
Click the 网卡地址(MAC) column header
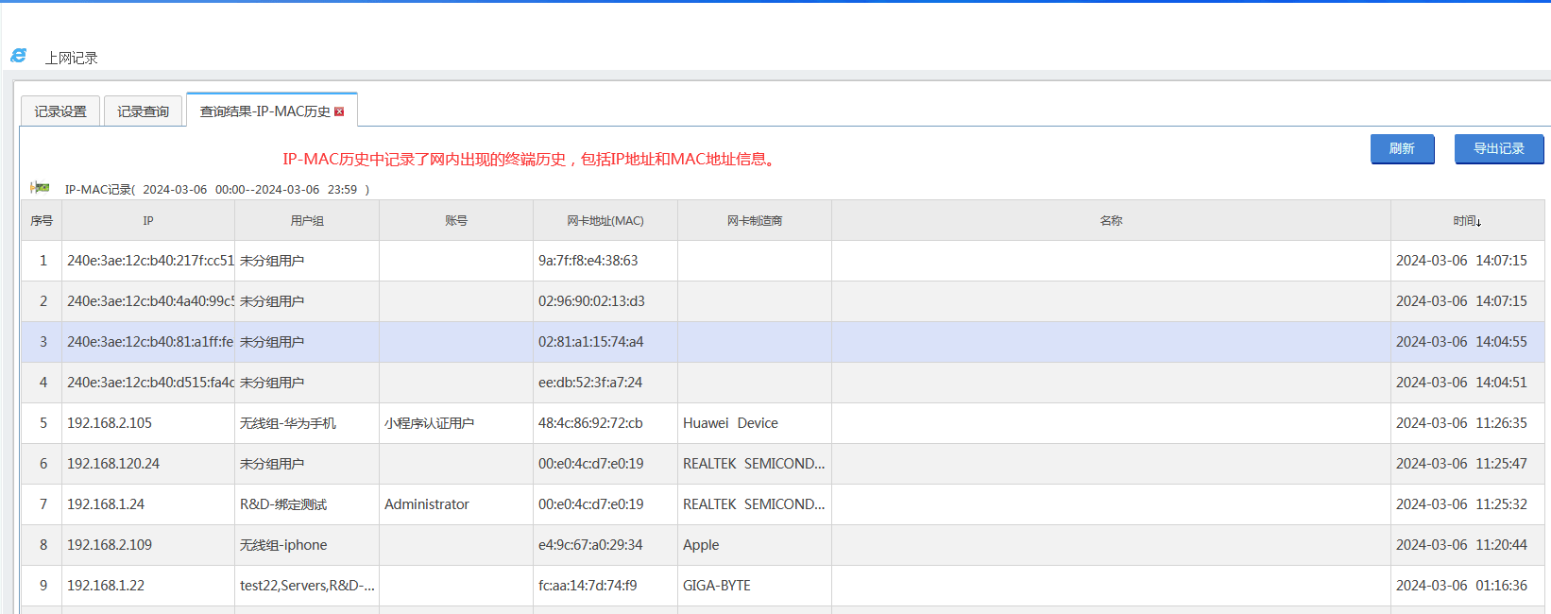point(605,221)
